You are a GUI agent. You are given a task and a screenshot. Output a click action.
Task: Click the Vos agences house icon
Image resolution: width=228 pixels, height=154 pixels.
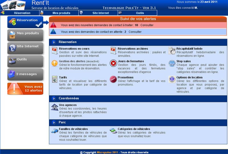click(54, 107)
